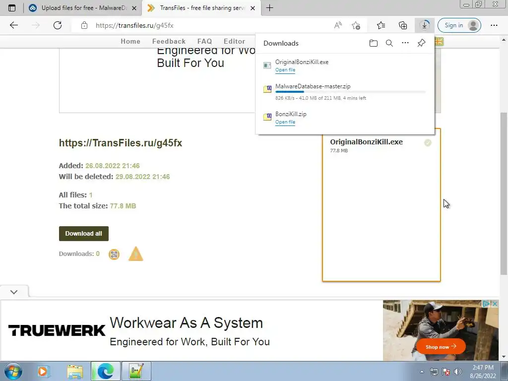Open the Notepad++ taskbar button
The height and width of the screenshot is (381, 508).
[x=136, y=371]
